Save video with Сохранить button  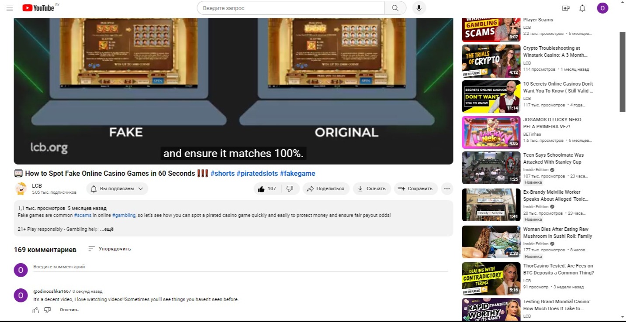pos(416,188)
